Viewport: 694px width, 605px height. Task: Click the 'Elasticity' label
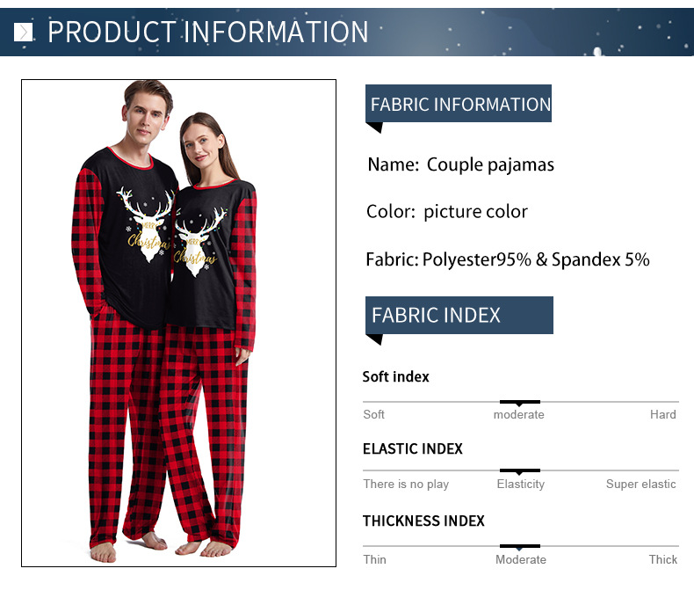(x=520, y=485)
